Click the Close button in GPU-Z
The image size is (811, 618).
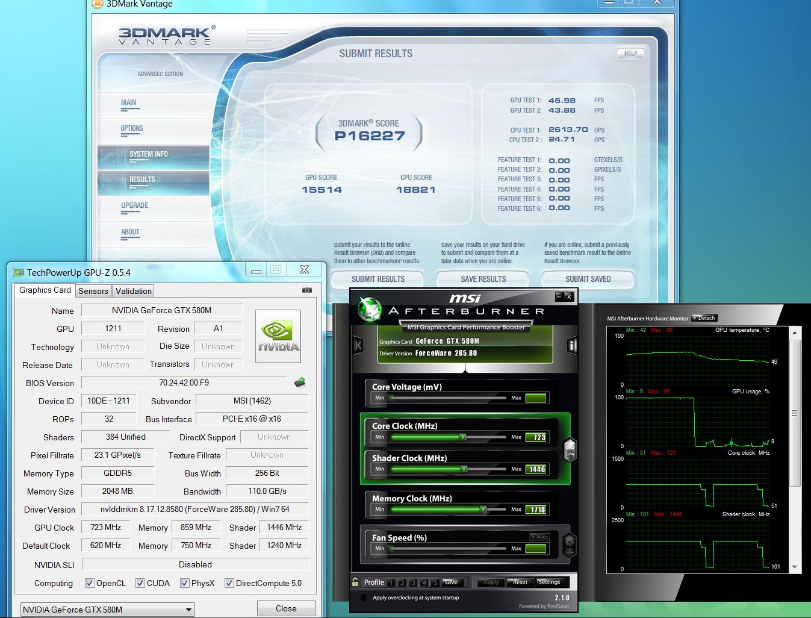[286, 608]
